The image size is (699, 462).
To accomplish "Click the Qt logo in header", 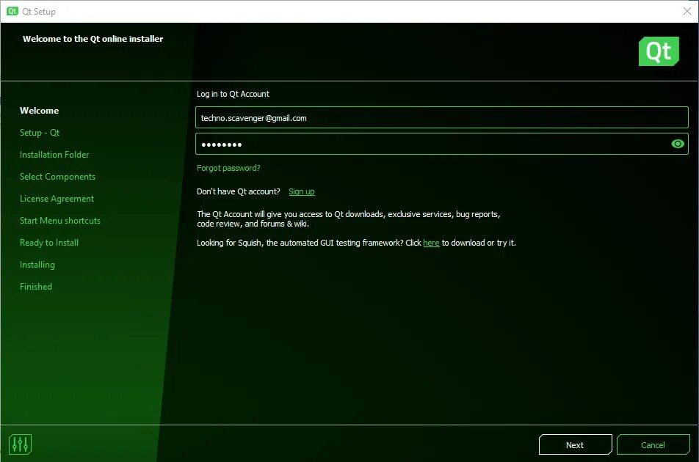I will coord(659,51).
